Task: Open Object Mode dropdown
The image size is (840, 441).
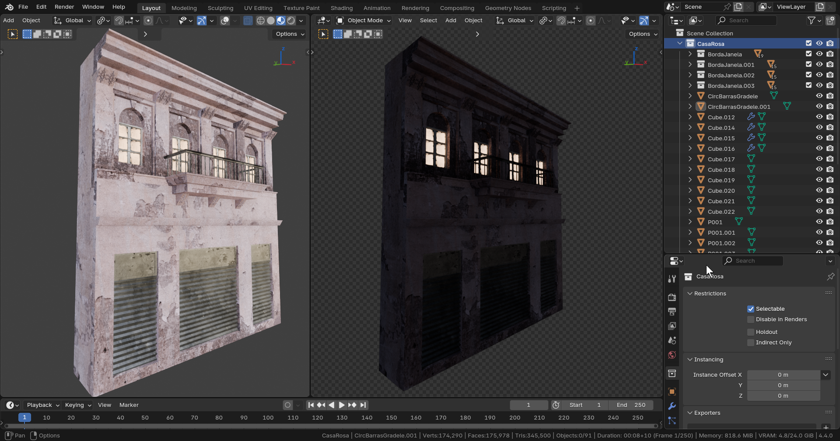Action: (x=363, y=21)
